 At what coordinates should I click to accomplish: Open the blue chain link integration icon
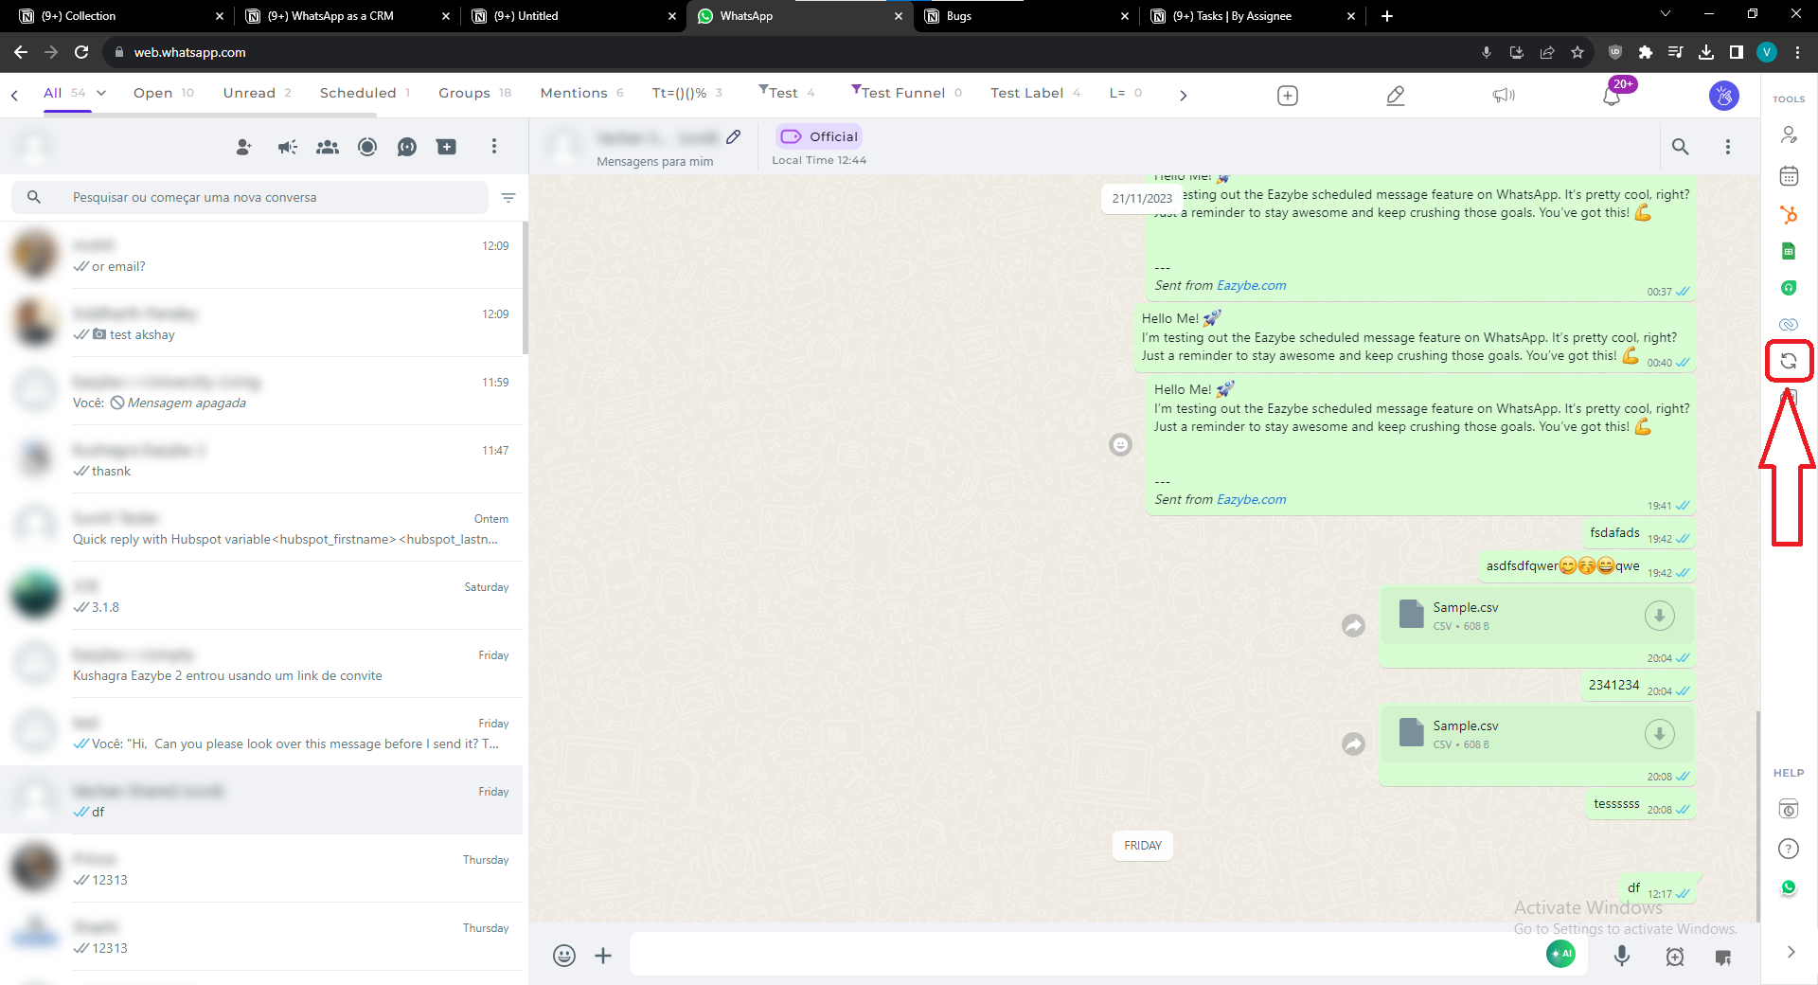click(x=1788, y=324)
